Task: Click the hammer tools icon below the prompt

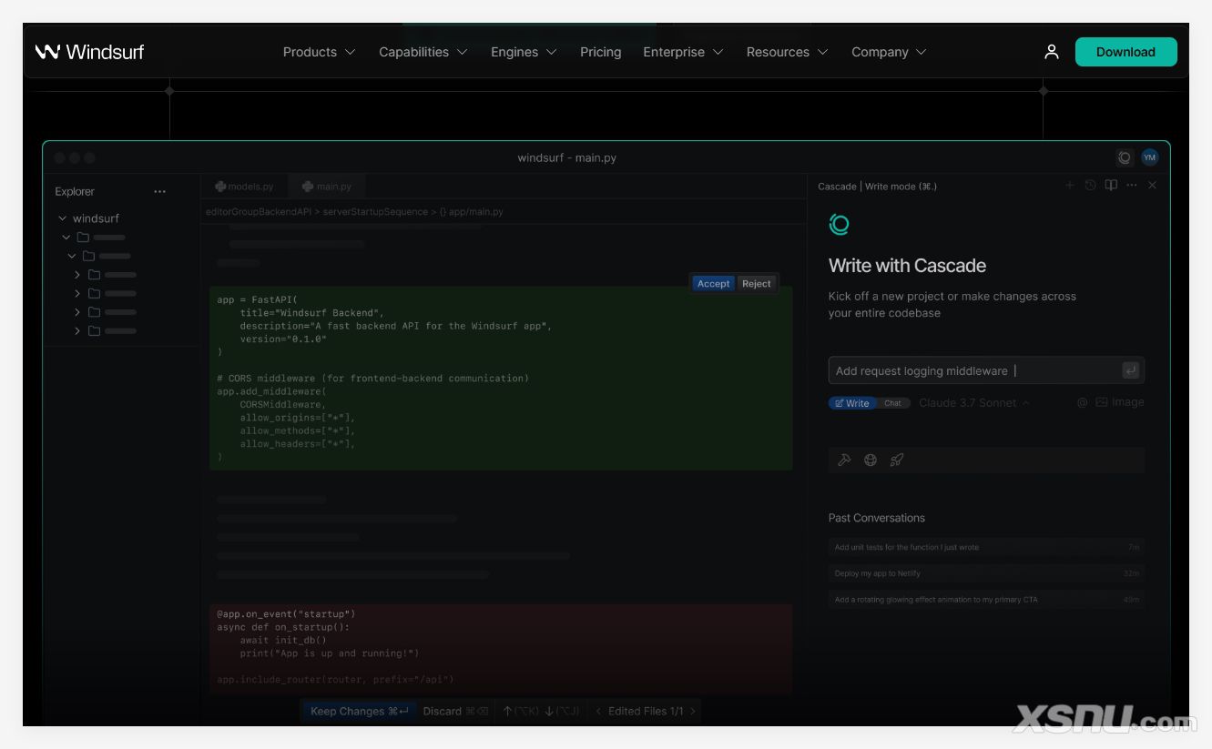Action: pyautogui.click(x=844, y=461)
